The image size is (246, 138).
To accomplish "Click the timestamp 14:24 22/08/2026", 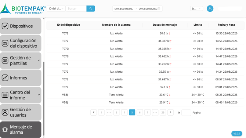I will coord(226,72).
